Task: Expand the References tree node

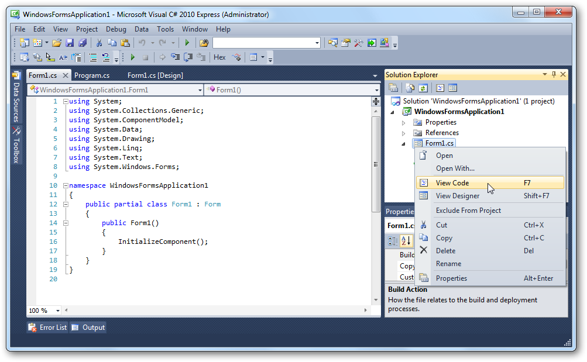Action: point(403,133)
